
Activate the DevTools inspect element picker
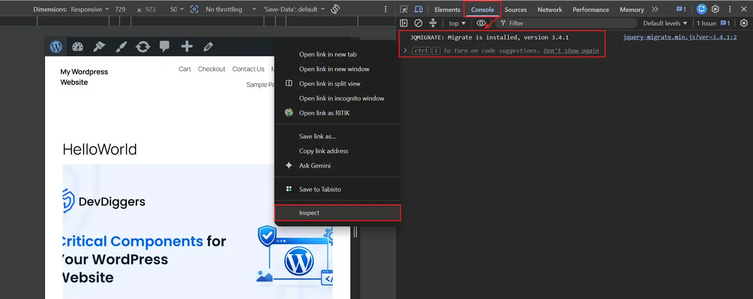click(404, 9)
